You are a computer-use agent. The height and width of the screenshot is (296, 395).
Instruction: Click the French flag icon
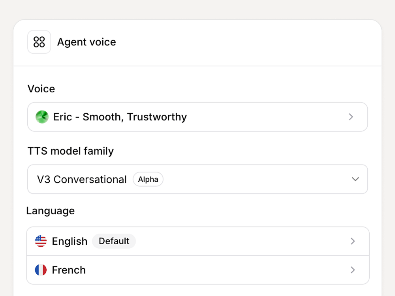pyautogui.click(x=41, y=270)
